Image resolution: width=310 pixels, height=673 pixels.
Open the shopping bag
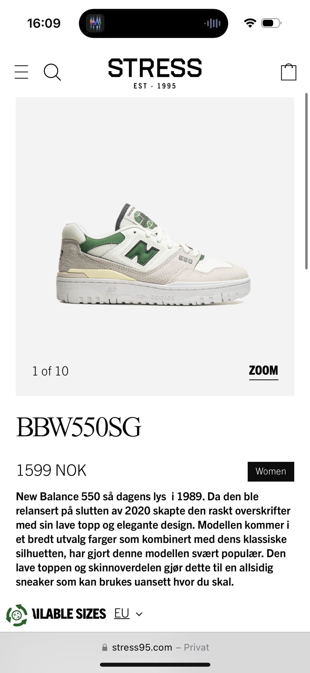pos(288,71)
